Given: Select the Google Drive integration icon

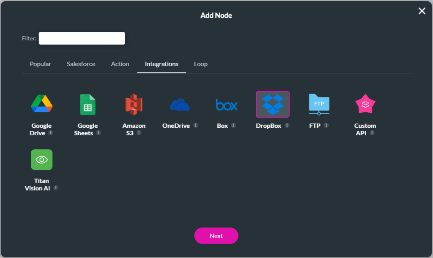Looking at the screenshot, I should pos(41,104).
